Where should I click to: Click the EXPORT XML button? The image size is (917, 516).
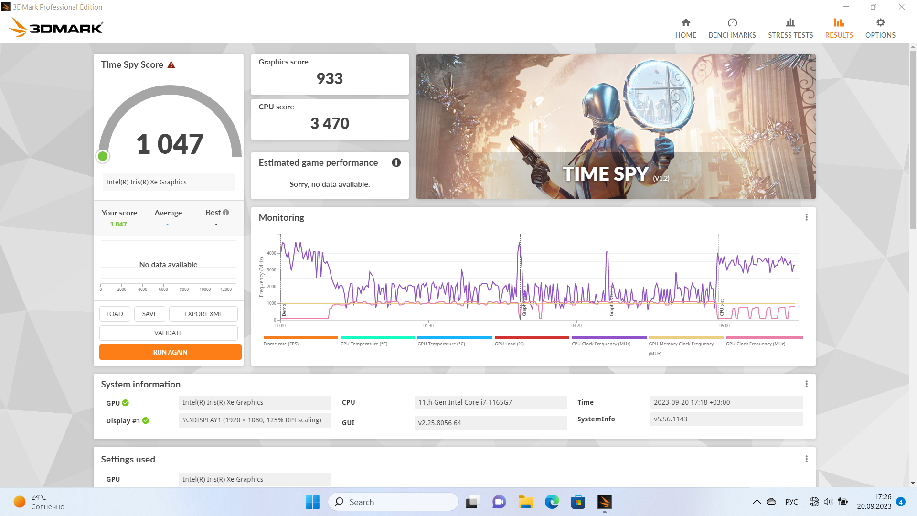pos(203,314)
